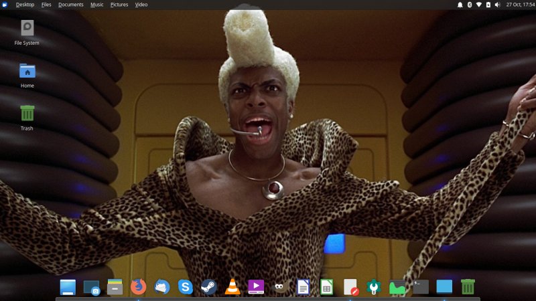The width and height of the screenshot is (536, 301).
Task: Click the volume speaker icon
Action: 497,5
